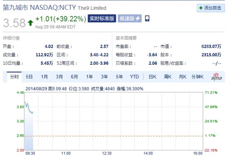Switch to 极速版 fast mode
The image size is (228, 156).
pos(129,18)
